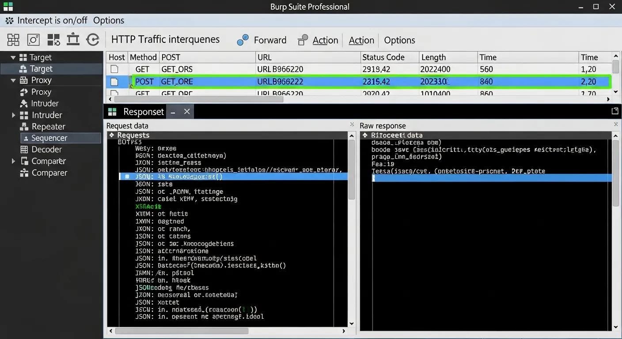
Task: Click the camera capture icon in toolbar
Action: point(34,40)
